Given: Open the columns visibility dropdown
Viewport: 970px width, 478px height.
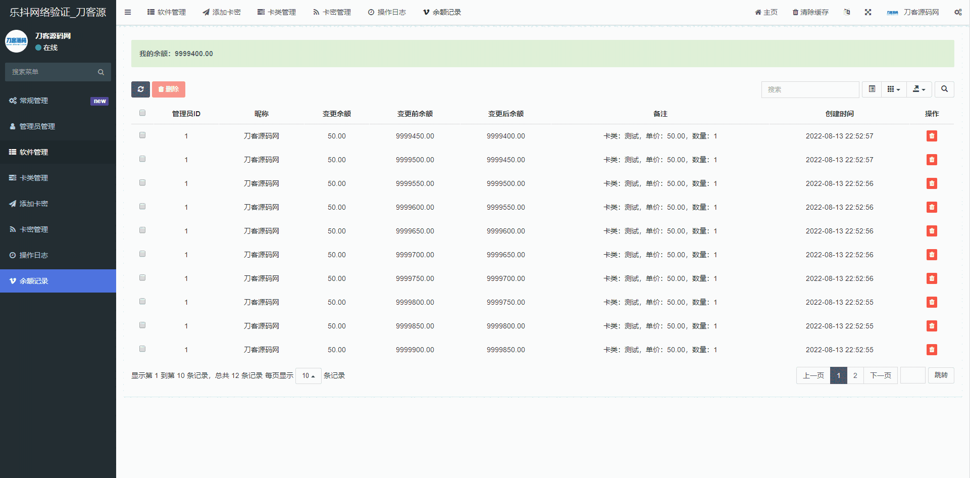Looking at the screenshot, I should pos(894,89).
